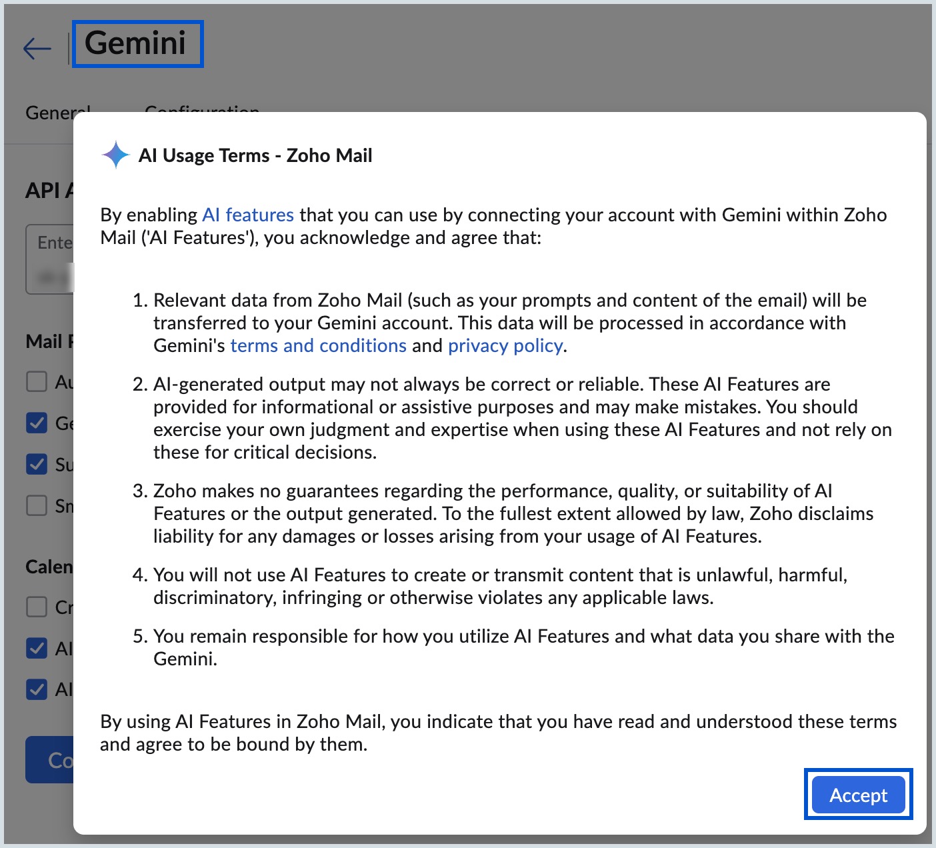936x848 pixels.
Task: Click the back arrow navigation icon
Action: coord(37,47)
